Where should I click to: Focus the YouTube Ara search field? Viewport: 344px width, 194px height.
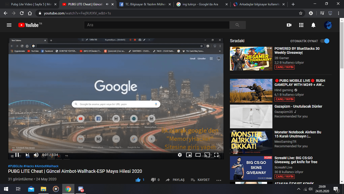pyautogui.click(x=157, y=25)
